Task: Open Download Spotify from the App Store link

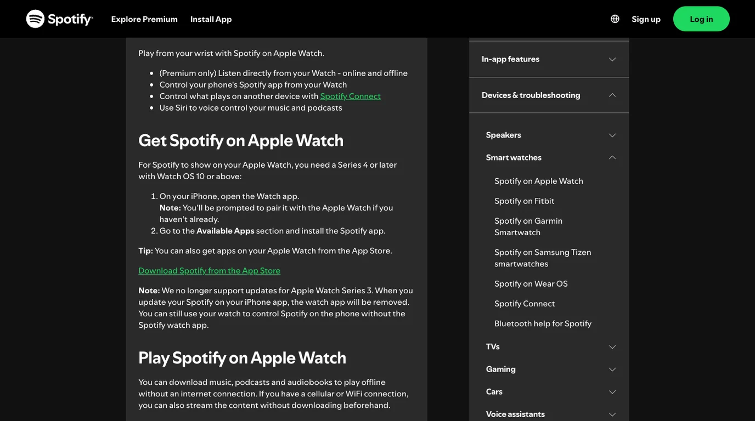Action: (x=209, y=270)
